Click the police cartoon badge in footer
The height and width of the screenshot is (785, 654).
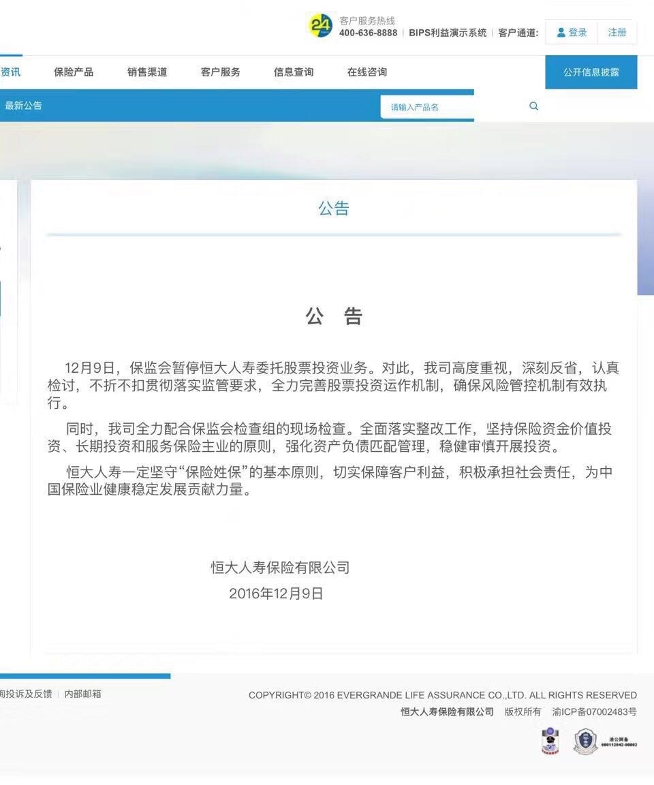(x=550, y=741)
